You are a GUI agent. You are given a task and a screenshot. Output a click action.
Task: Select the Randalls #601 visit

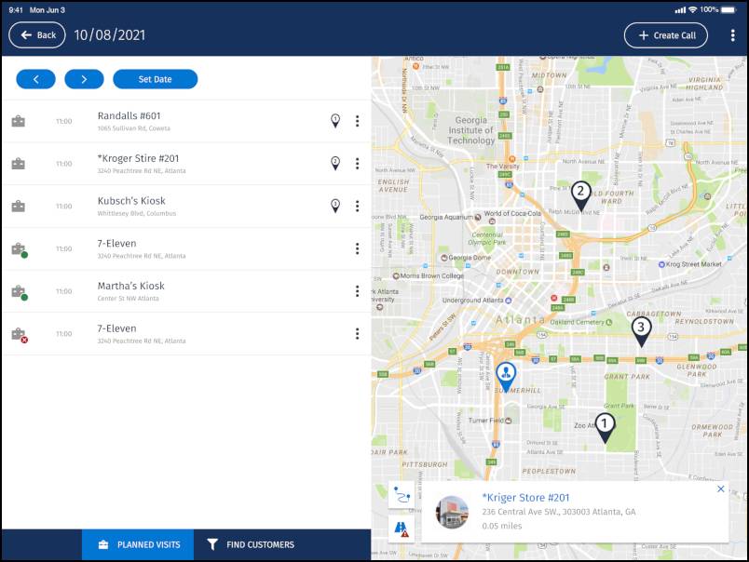[186, 121]
